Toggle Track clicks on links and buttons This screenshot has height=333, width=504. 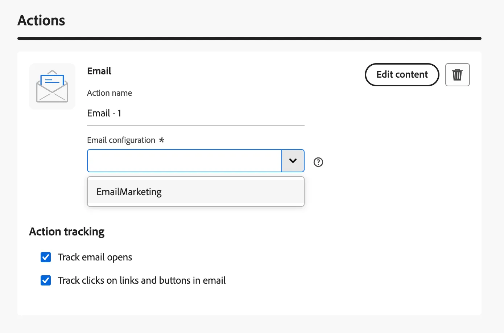46,280
